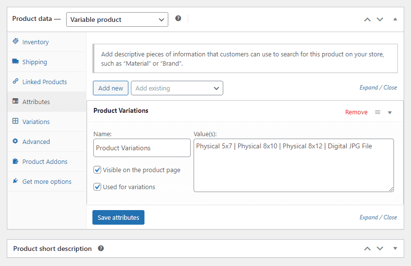Open the Advanced tab

(47, 142)
